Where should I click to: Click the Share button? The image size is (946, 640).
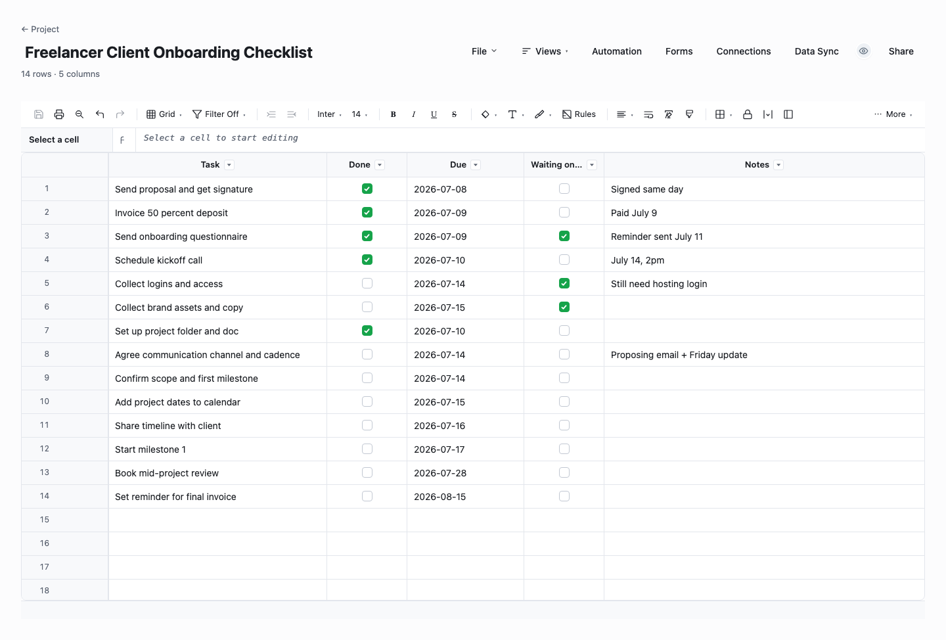901,51
